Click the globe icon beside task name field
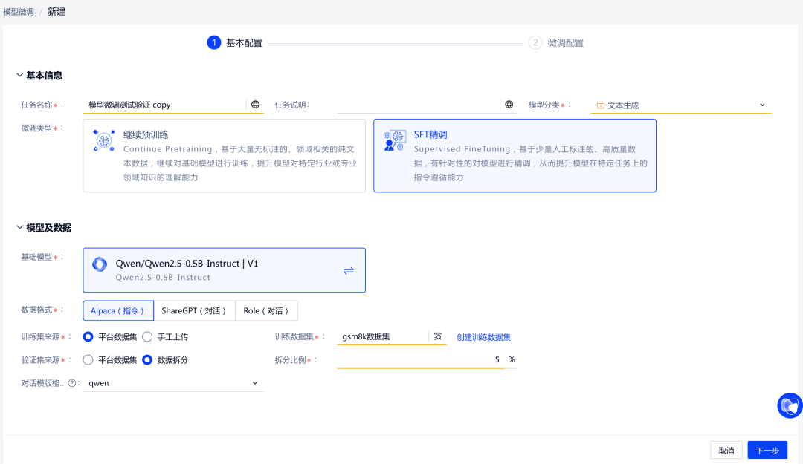 click(255, 105)
